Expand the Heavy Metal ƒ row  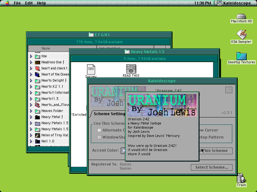click(x=31, y=117)
